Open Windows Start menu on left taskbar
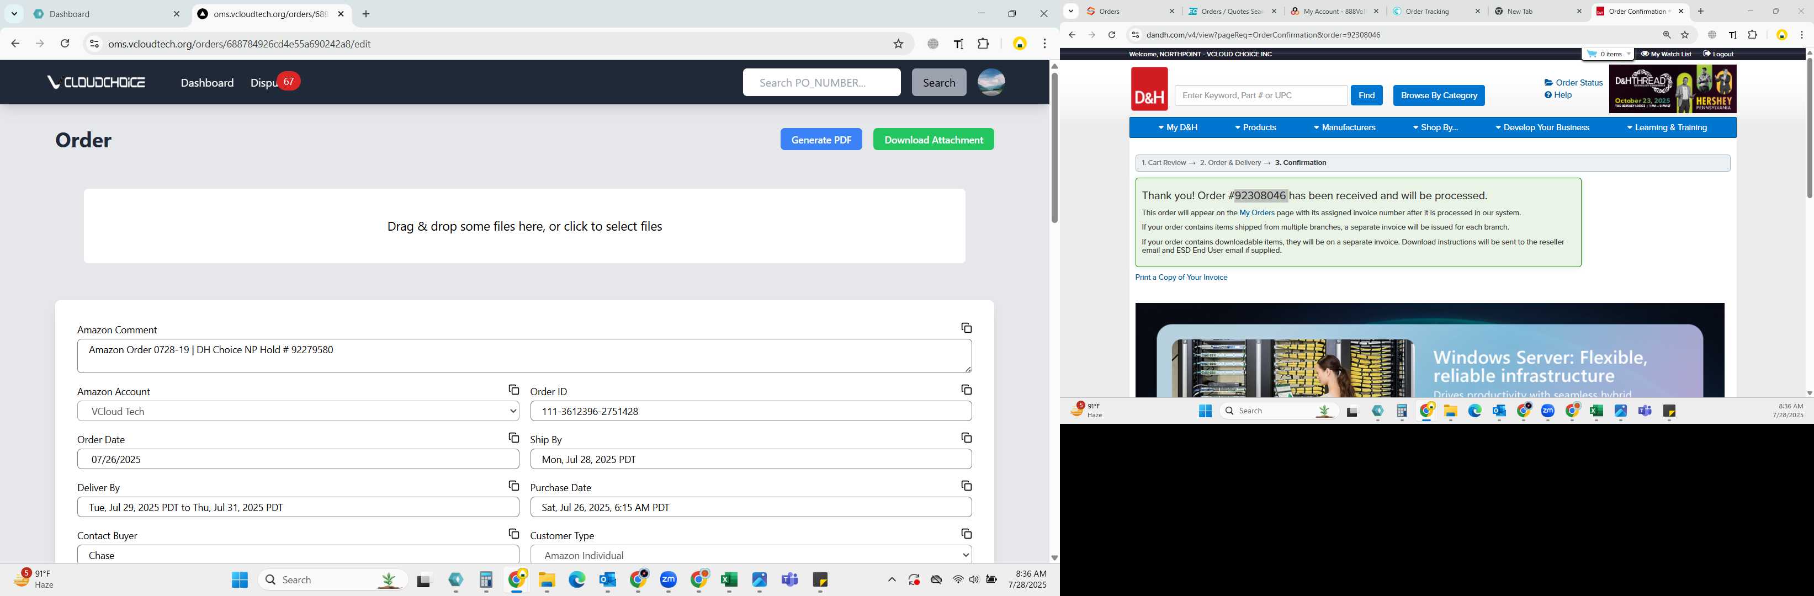 click(x=240, y=580)
